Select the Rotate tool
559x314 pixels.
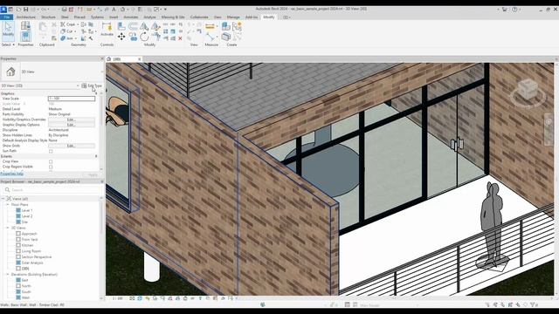pyautogui.click(x=144, y=37)
